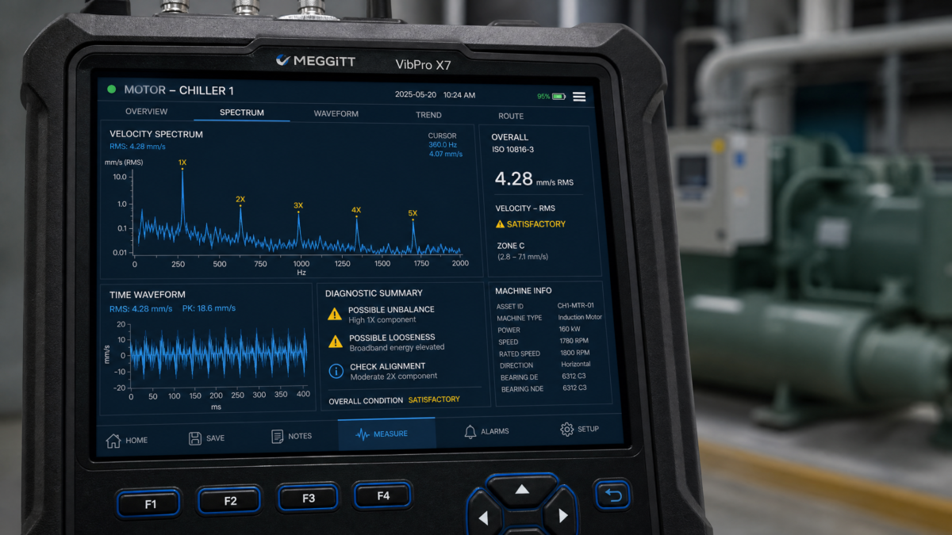The image size is (952, 535).
Task: Tap the battery status icon
Action: click(x=559, y=97)
